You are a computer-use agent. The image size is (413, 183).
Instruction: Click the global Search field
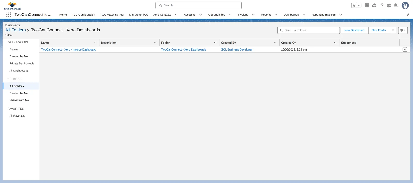(x=198, y=5)
